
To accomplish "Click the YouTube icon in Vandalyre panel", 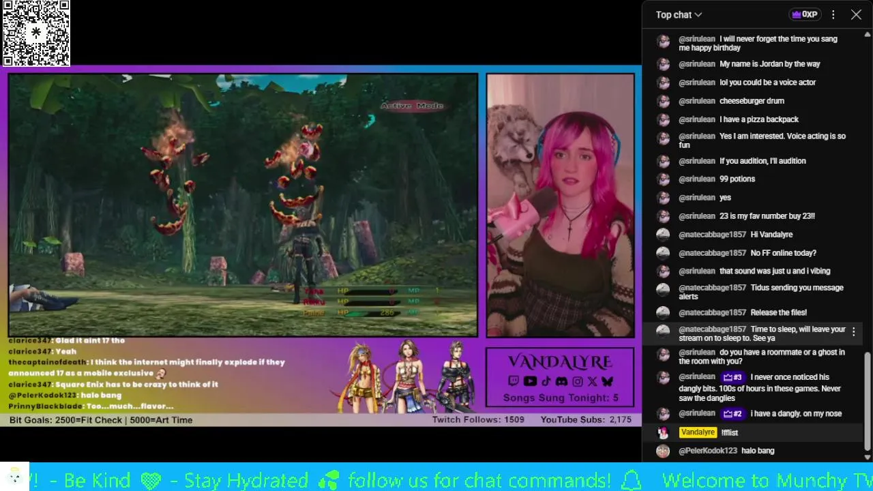I will 530,381.
